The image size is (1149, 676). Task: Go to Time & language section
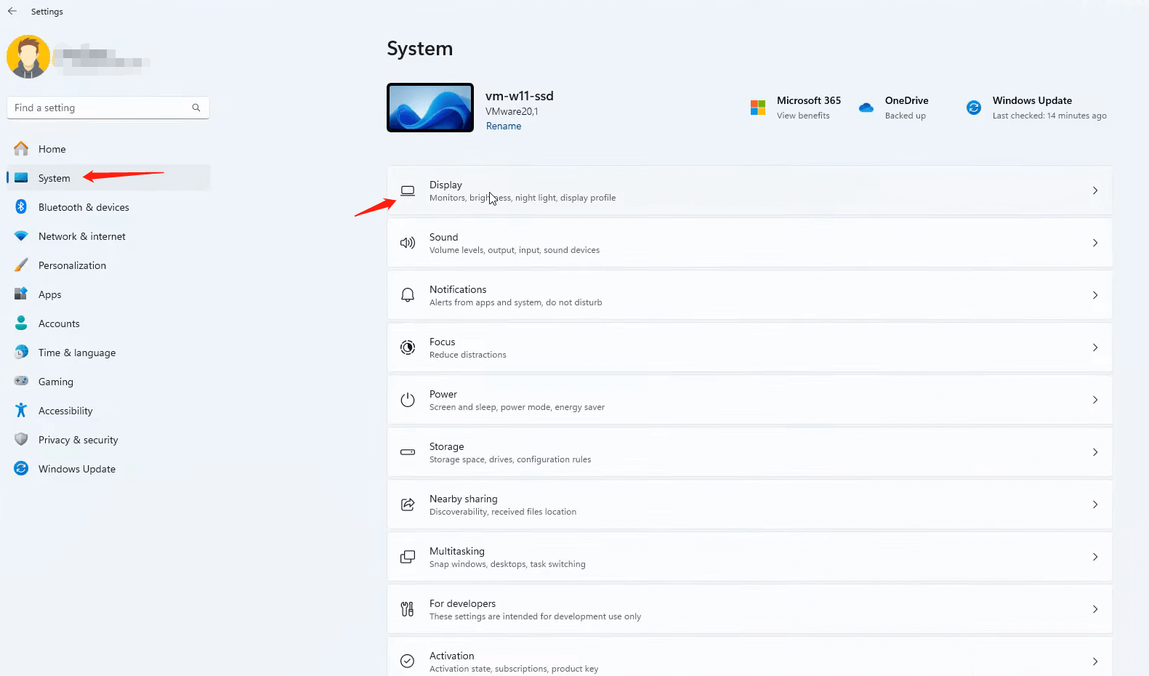pos(76,353)
